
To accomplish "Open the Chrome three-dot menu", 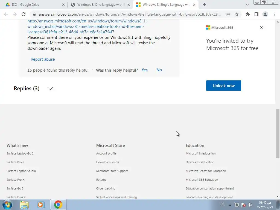I will [274, 14].
